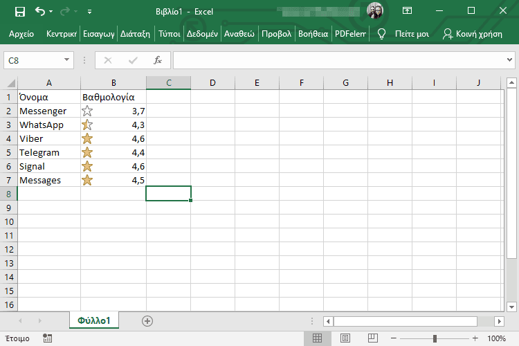
Task: Switch to the Κεντρική ribbon tab
Action: pos(62,34)
